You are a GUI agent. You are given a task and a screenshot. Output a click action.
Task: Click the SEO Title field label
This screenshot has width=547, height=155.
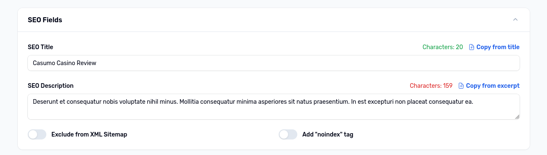click(40, 47)
